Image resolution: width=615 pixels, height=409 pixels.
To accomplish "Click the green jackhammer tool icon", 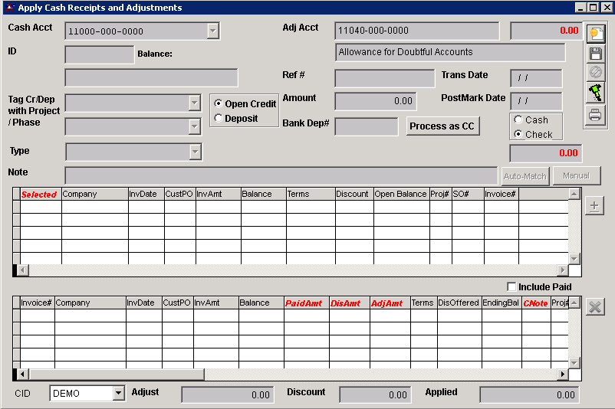I will tap(596, 93).
